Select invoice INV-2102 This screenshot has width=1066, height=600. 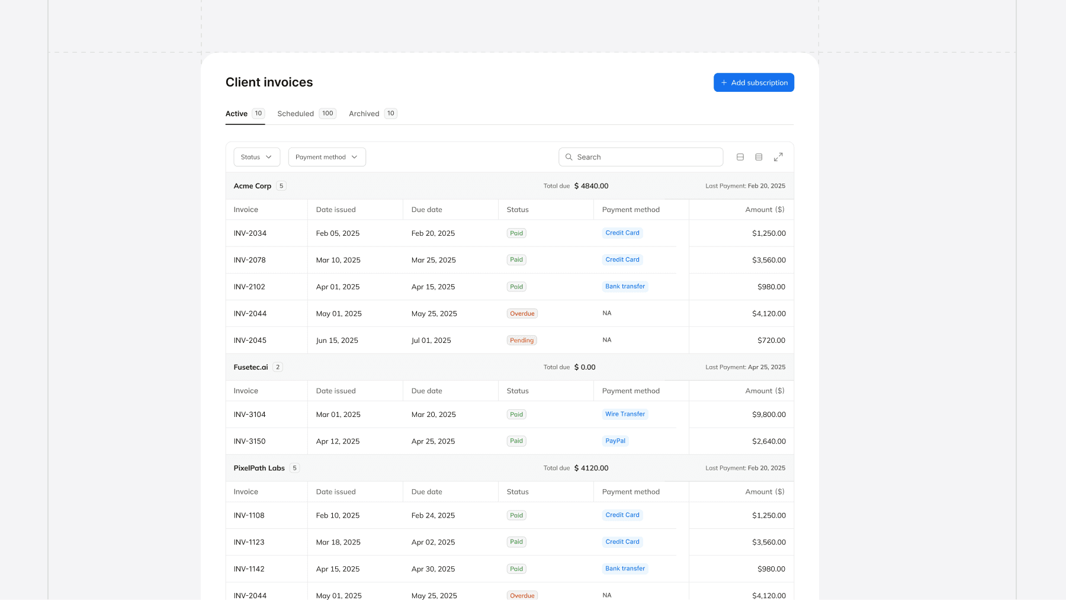(x=249, y=287)
